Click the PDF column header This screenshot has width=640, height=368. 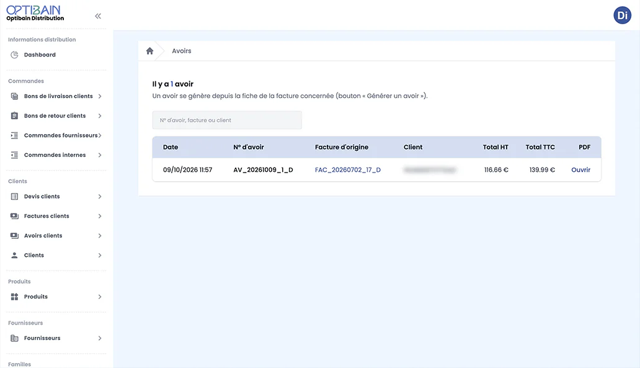tap(584, 147)
